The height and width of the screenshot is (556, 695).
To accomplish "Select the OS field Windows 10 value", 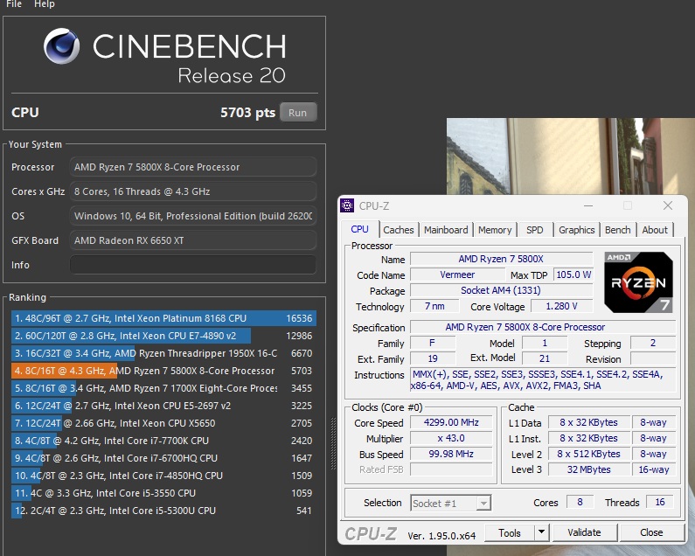I will (x=193, y=216).
